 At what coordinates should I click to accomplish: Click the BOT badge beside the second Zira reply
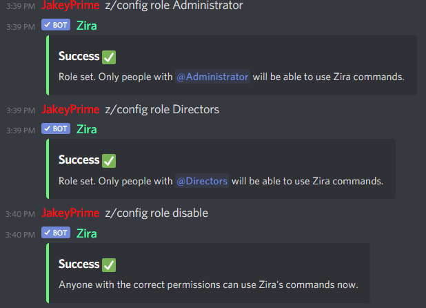click(x=56, y=128)
